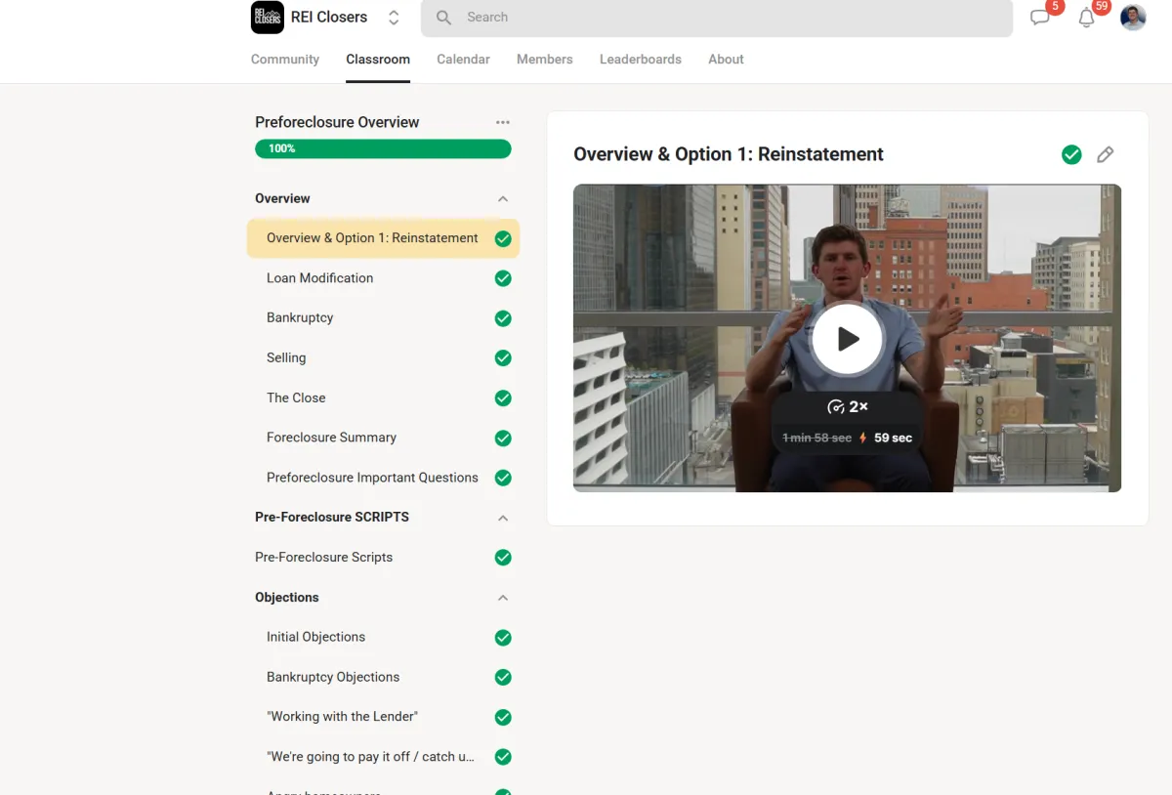Toggle completion check for Foreclosure Summary
The width and height of the screenshot is (1172, 795).
tap(503, 439)
